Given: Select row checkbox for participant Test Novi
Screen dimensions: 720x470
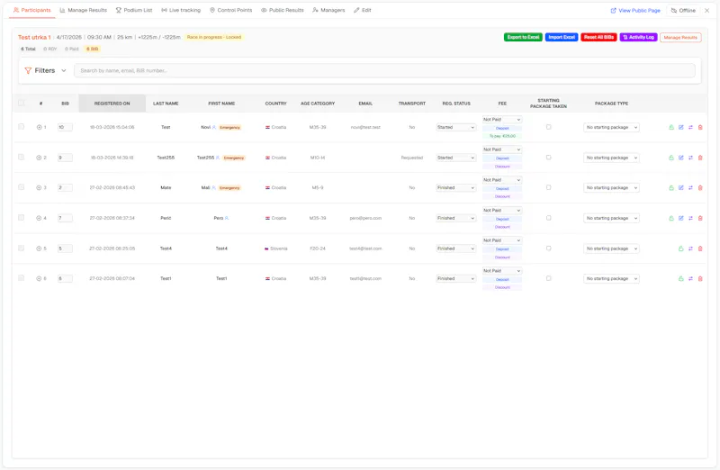Looking at the screenshot, I should [21, 126].
